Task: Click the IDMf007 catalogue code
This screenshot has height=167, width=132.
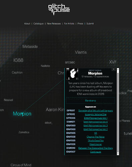Action: click(x=71, y=152)
